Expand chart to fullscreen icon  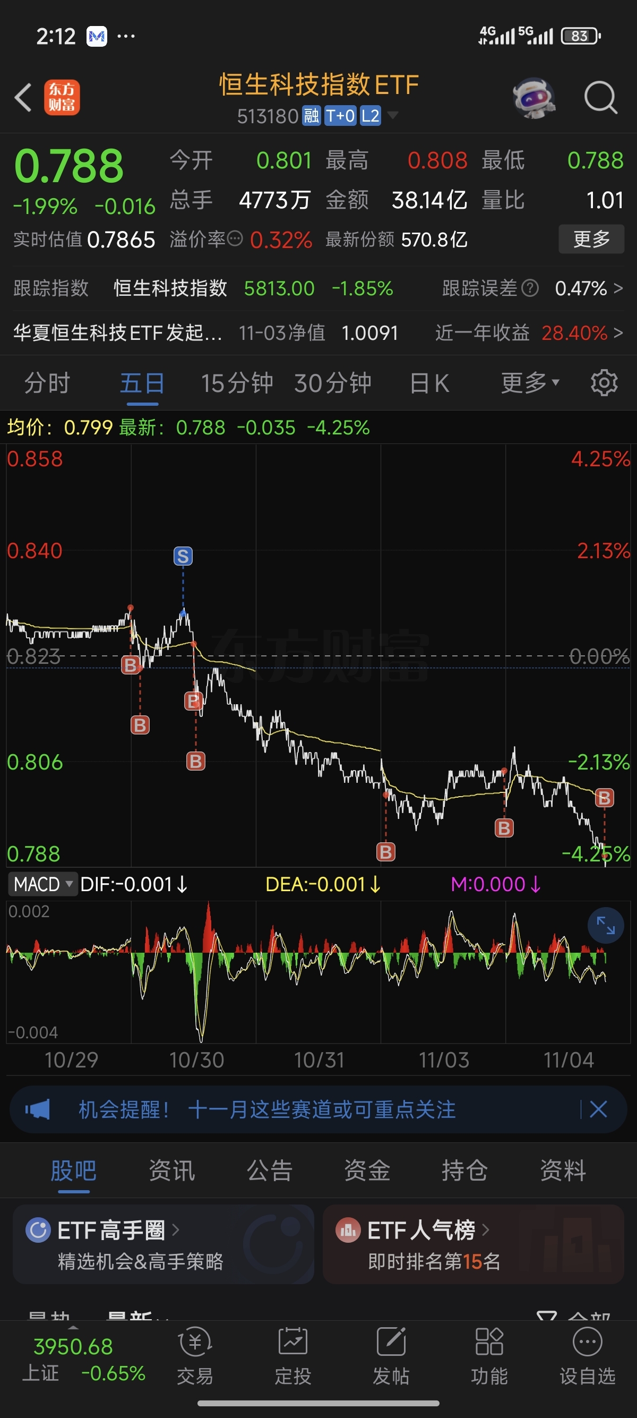coord(606,925)
